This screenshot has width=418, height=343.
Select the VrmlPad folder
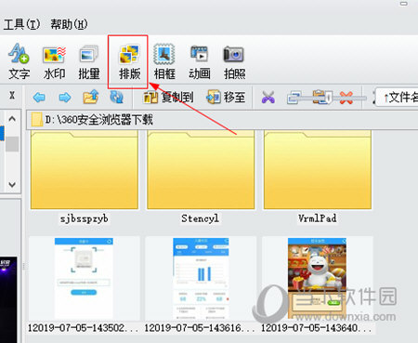click(x=318, y=170)
